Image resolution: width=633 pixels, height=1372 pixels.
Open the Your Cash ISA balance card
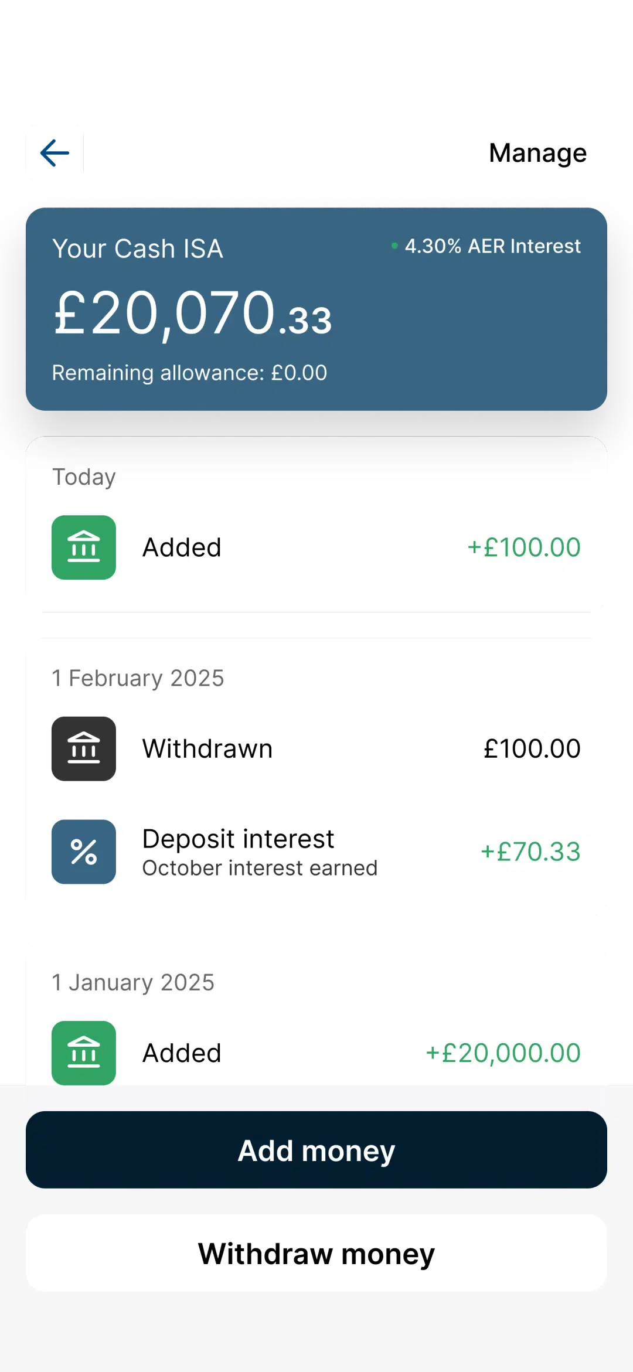(x=316, y=309)
